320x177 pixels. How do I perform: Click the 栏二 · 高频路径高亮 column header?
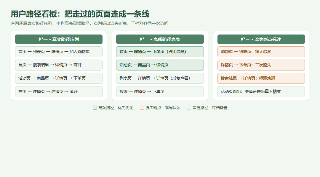160,39
